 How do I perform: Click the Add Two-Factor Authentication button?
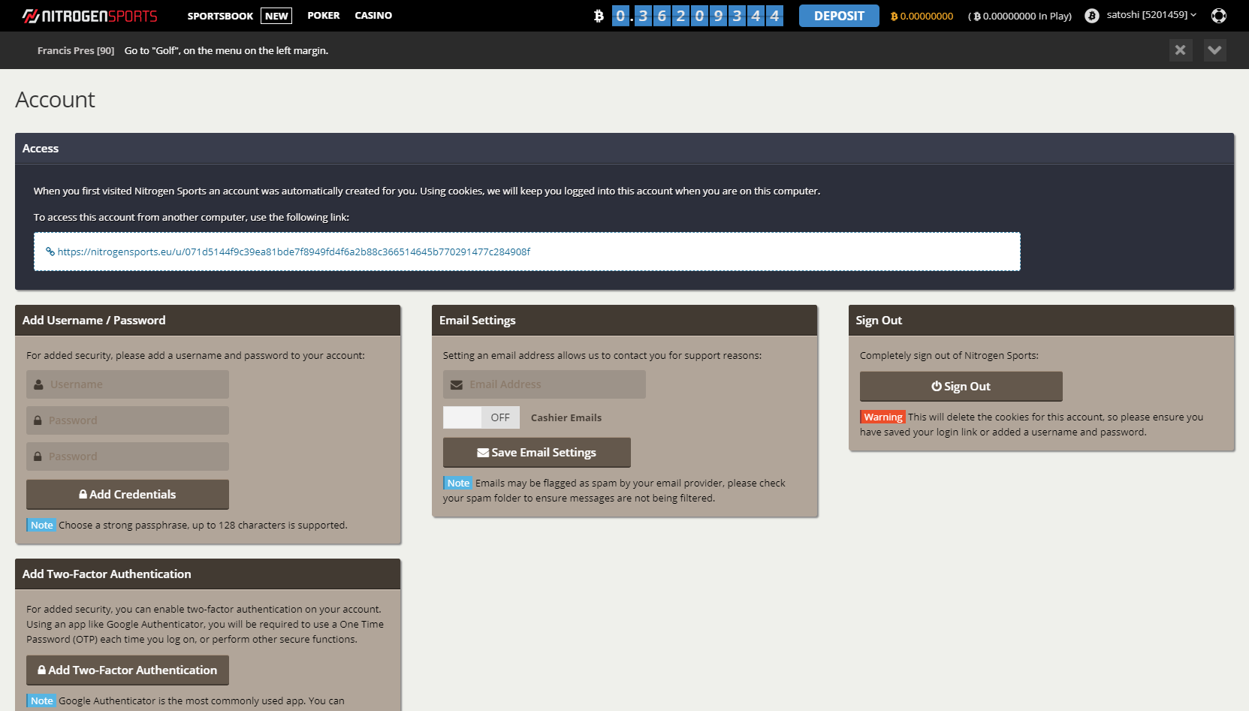point(128,670)
